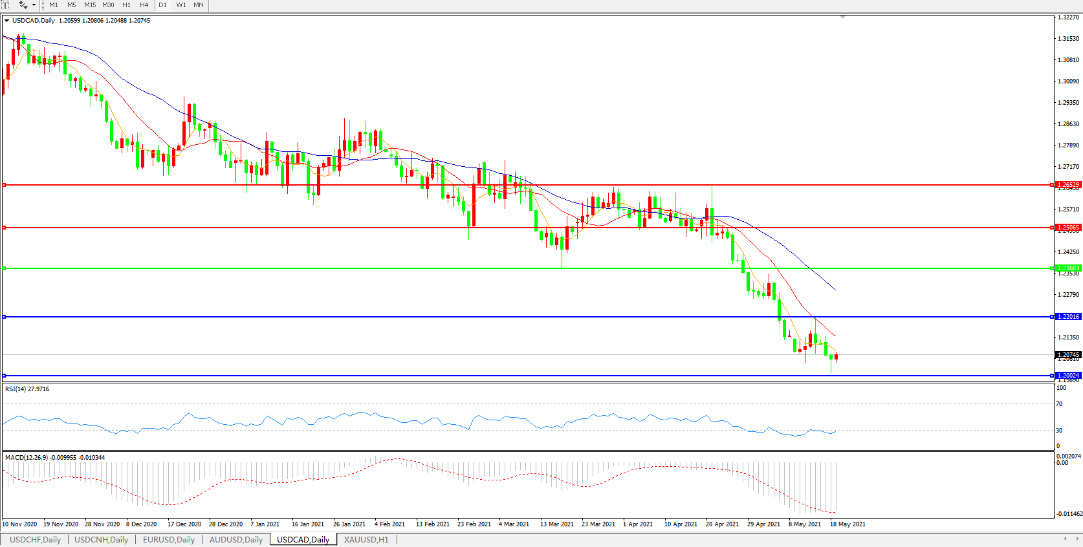The image size is (1083, 547).
Task: Switch to M1 timeframe
Action: 54,5
